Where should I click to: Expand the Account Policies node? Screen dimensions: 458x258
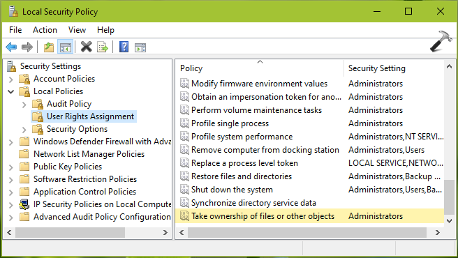click(x=10, y=79)
